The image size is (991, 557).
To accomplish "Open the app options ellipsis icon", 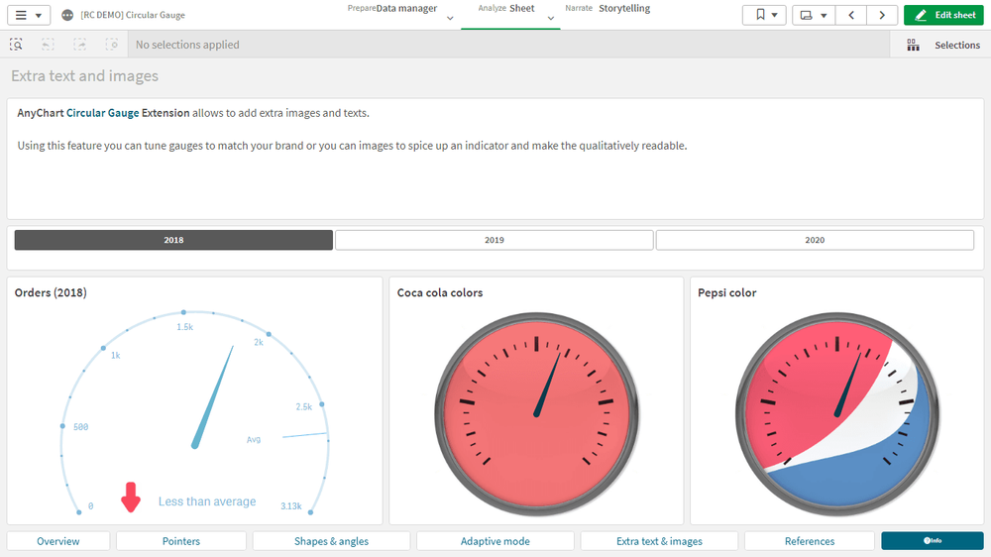I will click(x=67, y=15).
